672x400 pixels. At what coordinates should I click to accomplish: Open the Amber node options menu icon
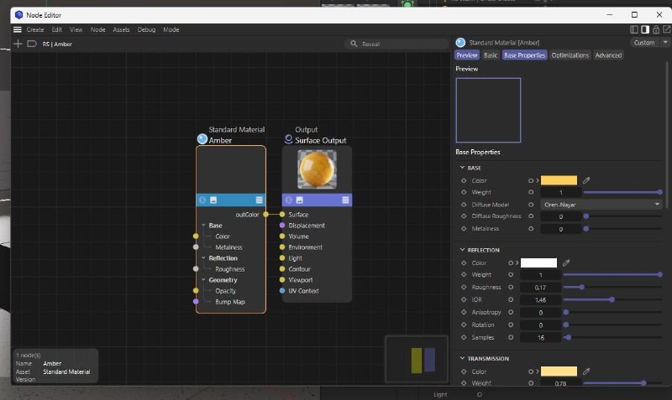[x=260, y=200]
